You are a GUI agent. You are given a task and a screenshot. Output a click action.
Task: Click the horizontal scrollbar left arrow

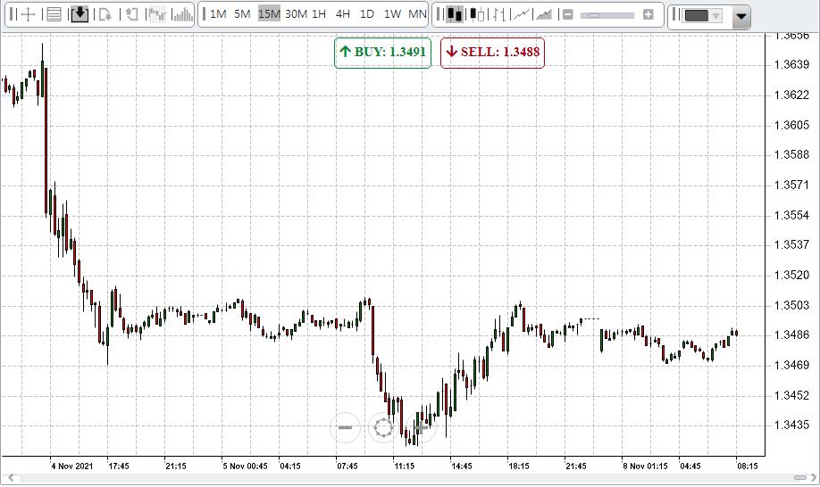point(10,477)
